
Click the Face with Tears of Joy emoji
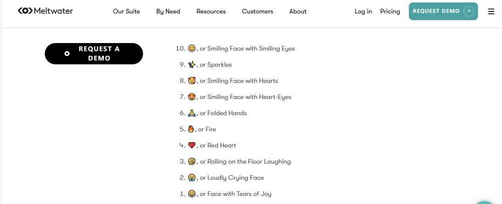pos(192,194)
